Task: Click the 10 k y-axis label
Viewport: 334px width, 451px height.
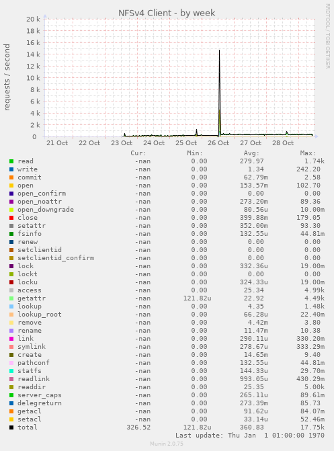Action: (x=34, y=78)
